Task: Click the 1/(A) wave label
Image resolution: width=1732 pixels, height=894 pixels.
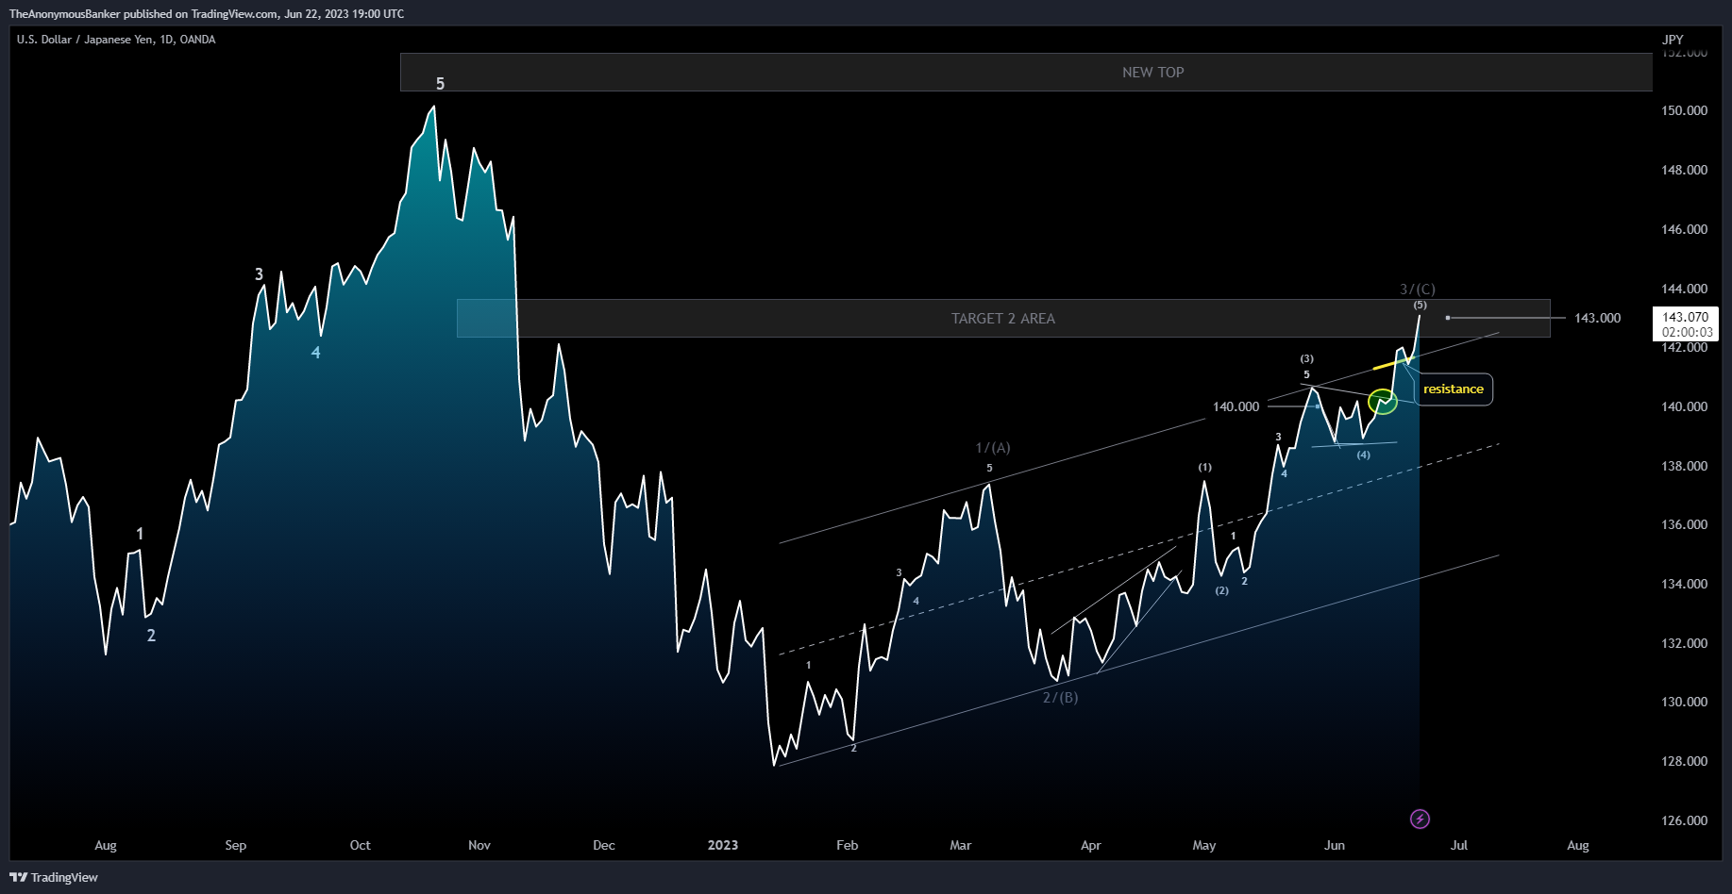Action: pos(993,448)
